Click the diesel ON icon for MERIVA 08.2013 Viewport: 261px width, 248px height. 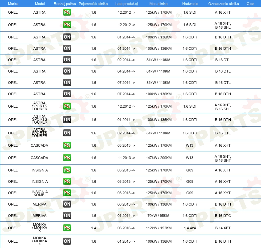tap(67, 204)
